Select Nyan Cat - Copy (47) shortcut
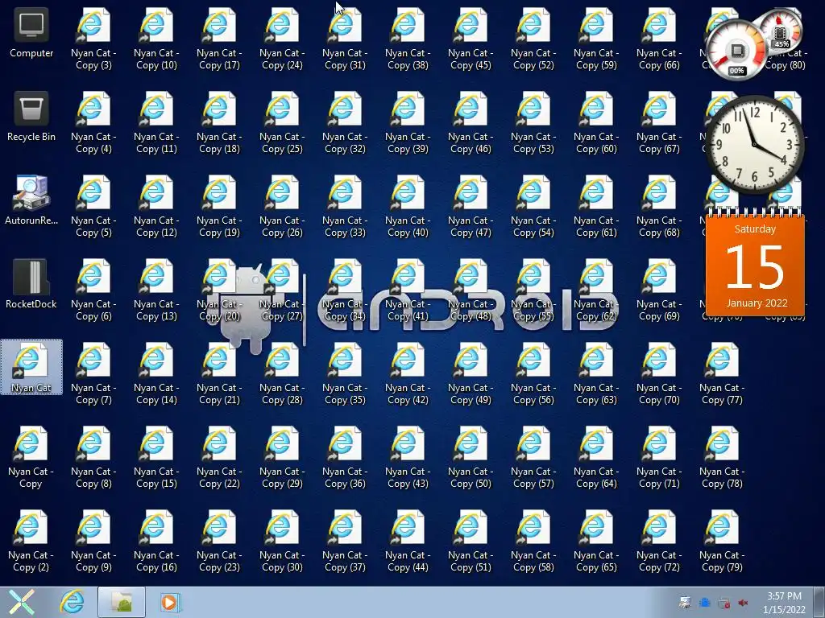This screenshot has width=825, height=618. (x=471, y=206)
